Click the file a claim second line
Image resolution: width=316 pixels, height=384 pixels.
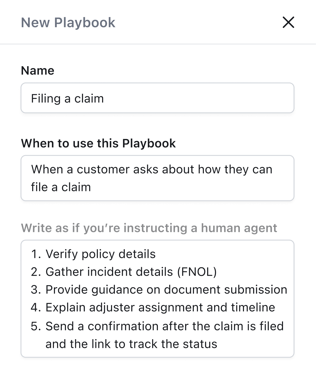(61, 187)
